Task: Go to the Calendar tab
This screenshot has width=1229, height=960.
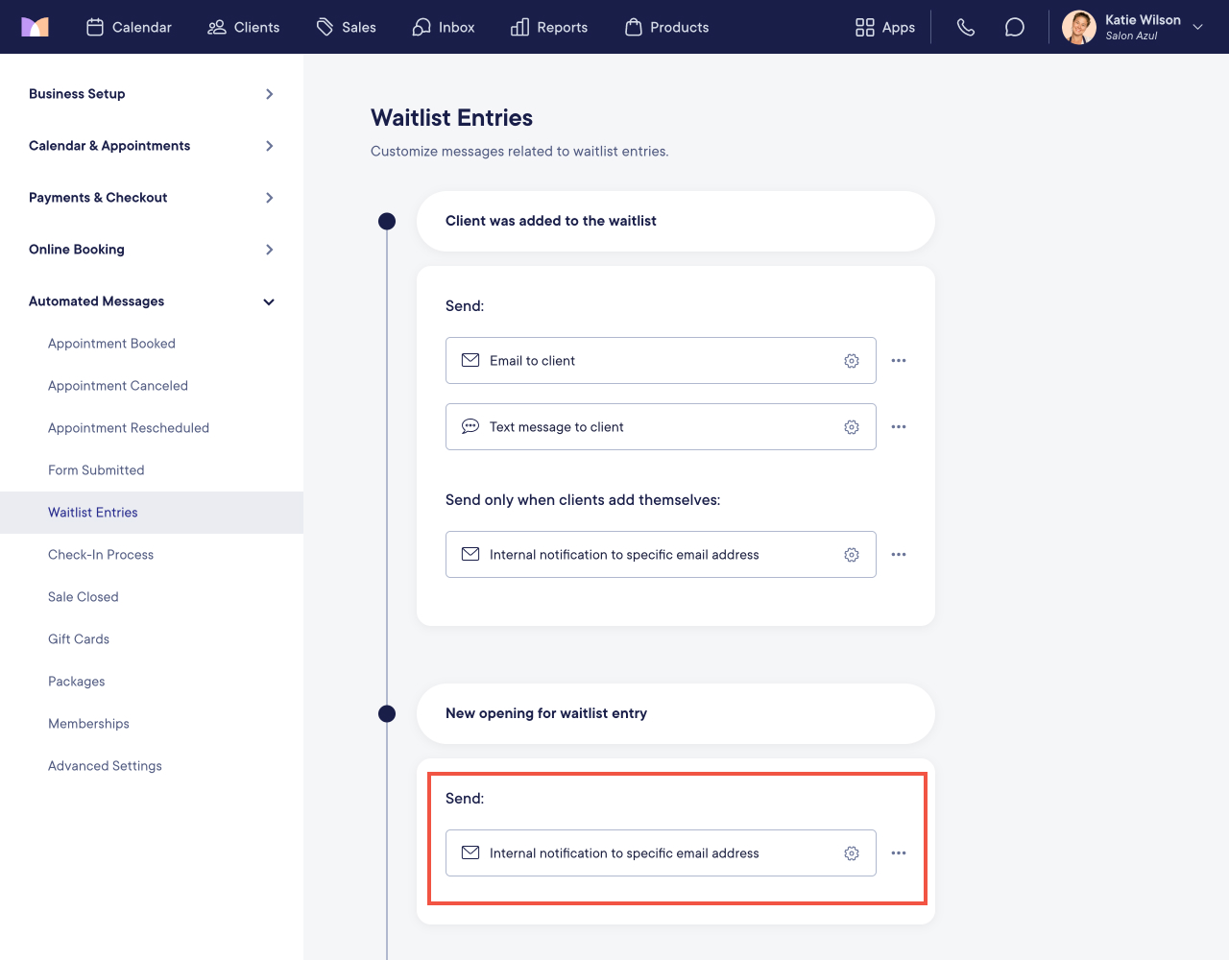Action: (x=129, y=27)
